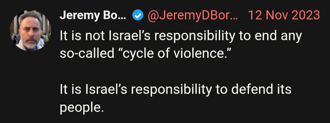Viewport: 330px width, 123px height.
Task: Click the empty dark area below the avatar
Action: pos(30,86)
